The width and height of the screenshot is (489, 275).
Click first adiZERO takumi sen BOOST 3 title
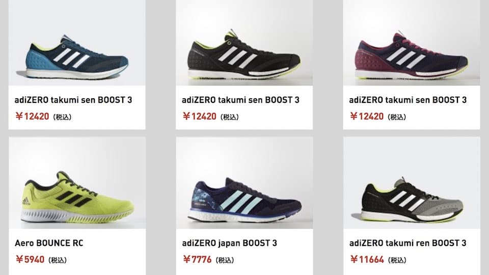click(x=73, y=100)
